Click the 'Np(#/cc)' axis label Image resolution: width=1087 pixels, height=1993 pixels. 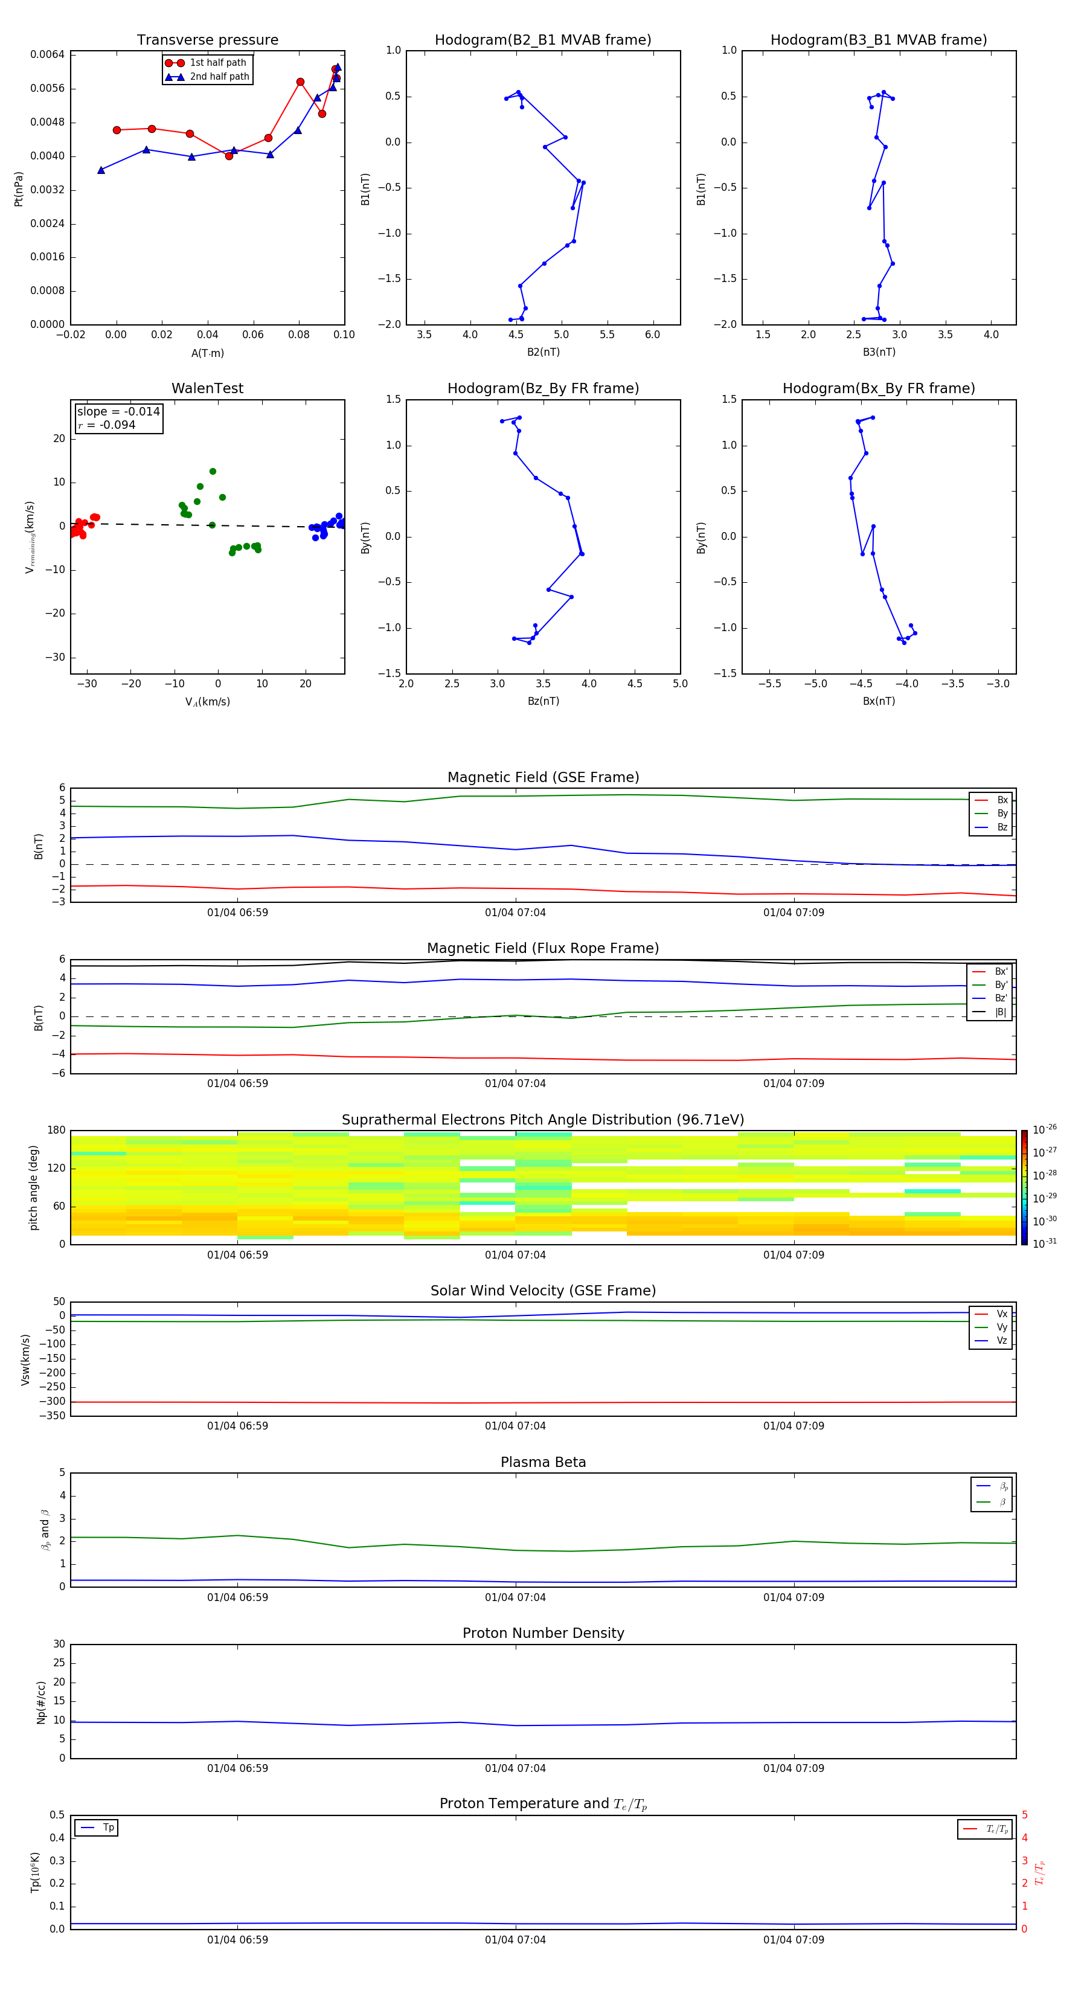41,1701
